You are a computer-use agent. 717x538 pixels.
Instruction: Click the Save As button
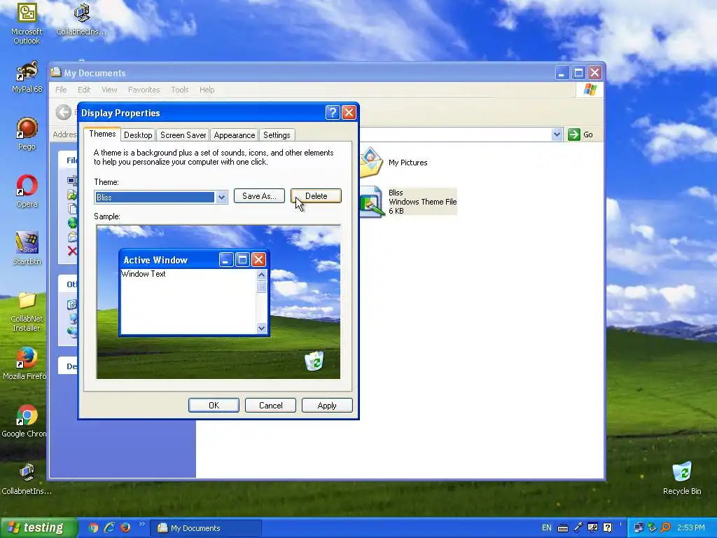pos(259,196)
